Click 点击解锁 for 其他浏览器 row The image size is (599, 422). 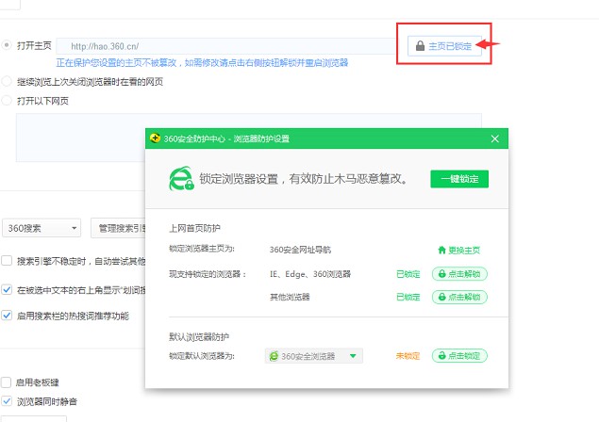(x=459, y=297)
